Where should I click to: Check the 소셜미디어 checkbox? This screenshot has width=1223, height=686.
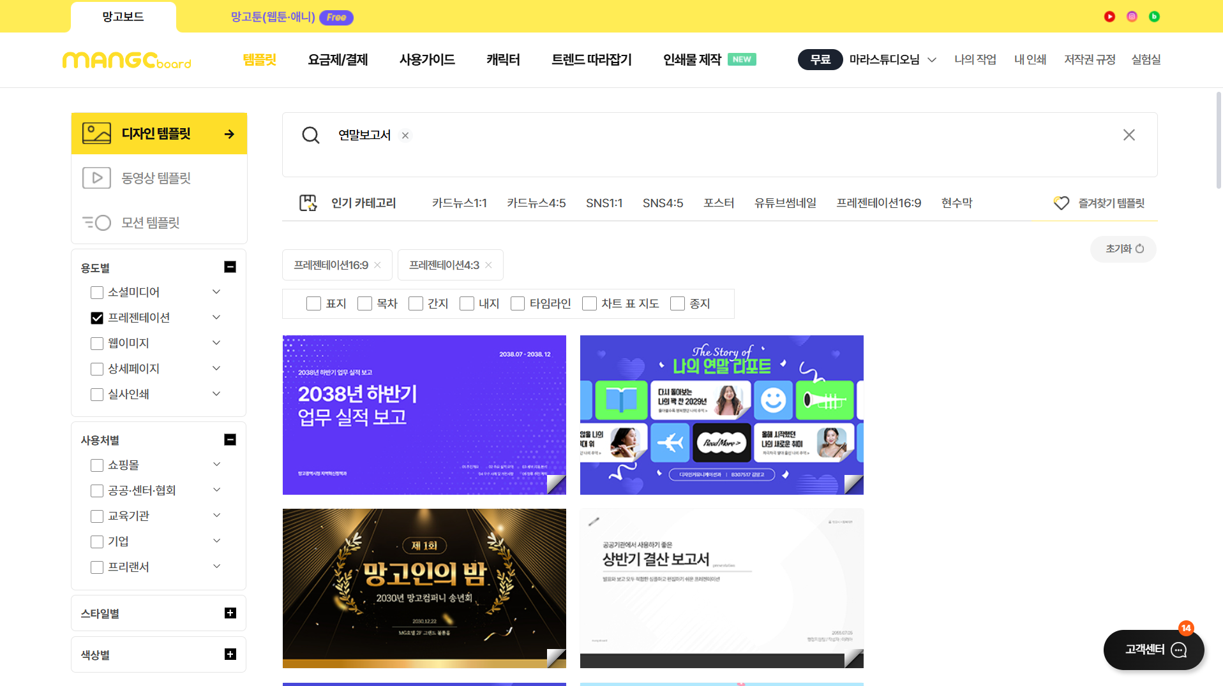(97, 293)
